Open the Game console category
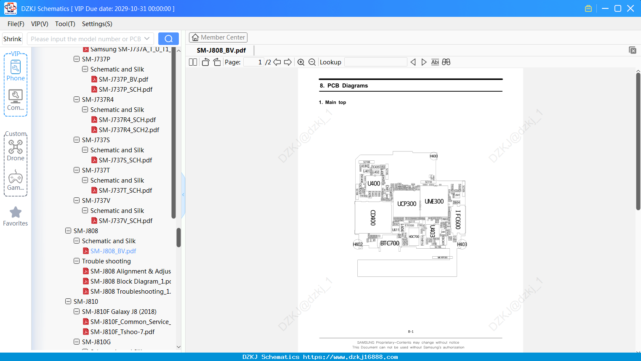 pos(16,180)
